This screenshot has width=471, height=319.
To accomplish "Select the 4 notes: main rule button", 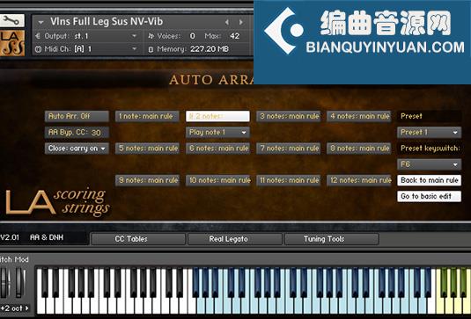I will (359, 116).
